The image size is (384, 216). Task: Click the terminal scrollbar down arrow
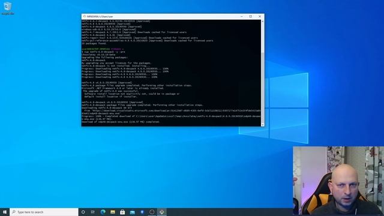[x=263, y=125]
